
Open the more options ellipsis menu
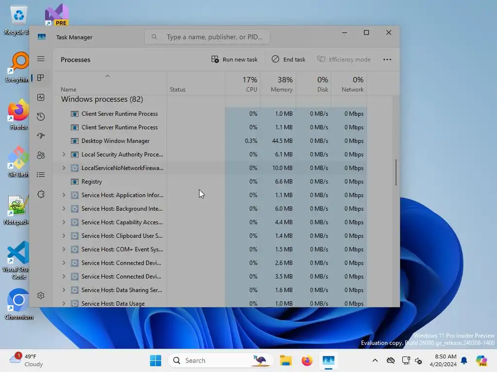point(387,60)
